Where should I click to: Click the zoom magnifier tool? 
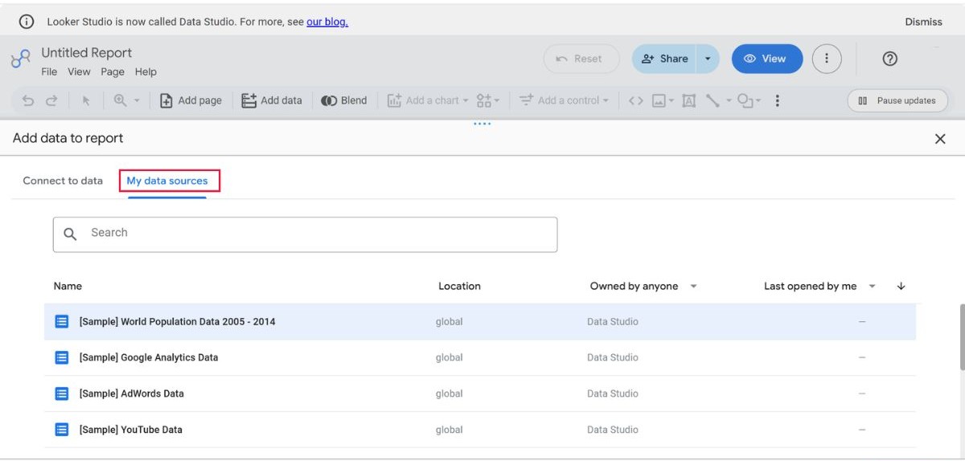[x=120, y=100]
